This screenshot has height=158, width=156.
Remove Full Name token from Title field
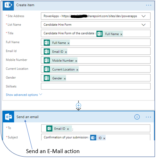tap(121, 34)
